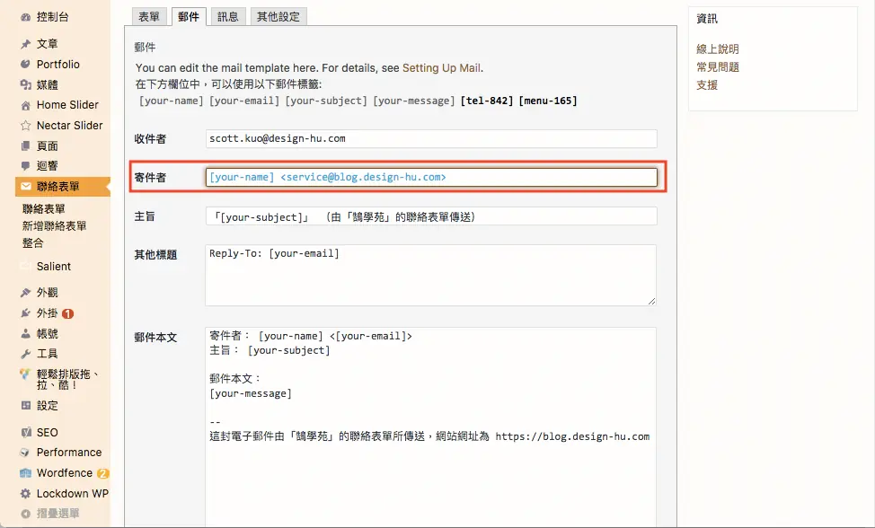Open the 支援 link
Viewport: 875px width, 528px height.
coord(706,84)
